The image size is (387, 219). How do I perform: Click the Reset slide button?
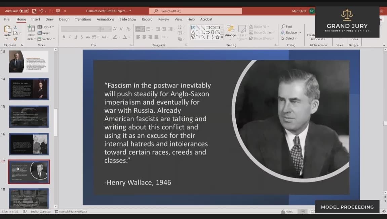44,33
